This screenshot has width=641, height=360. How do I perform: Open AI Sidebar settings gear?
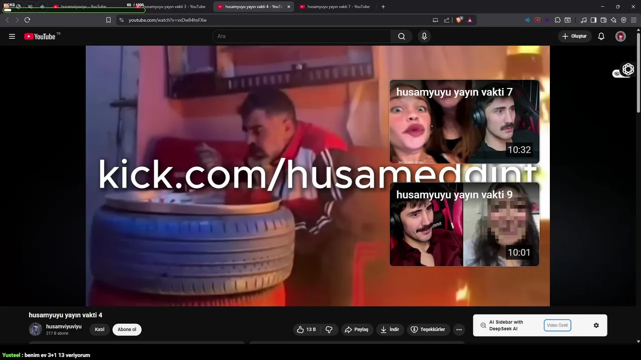(596, 325)
